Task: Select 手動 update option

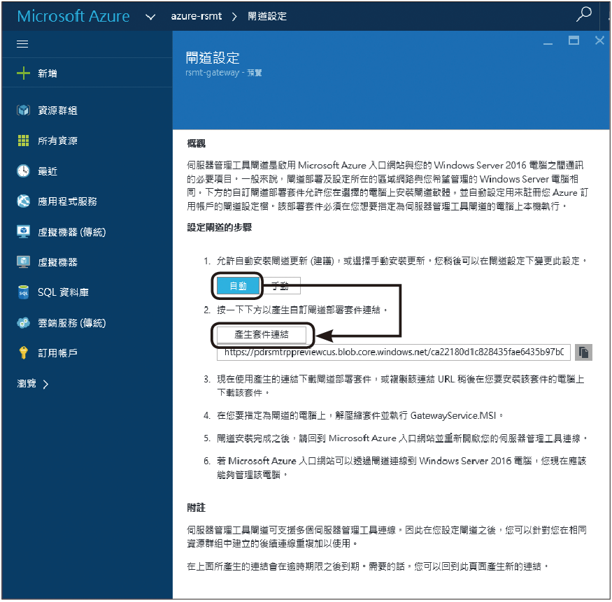Action: tap(280, 286)
